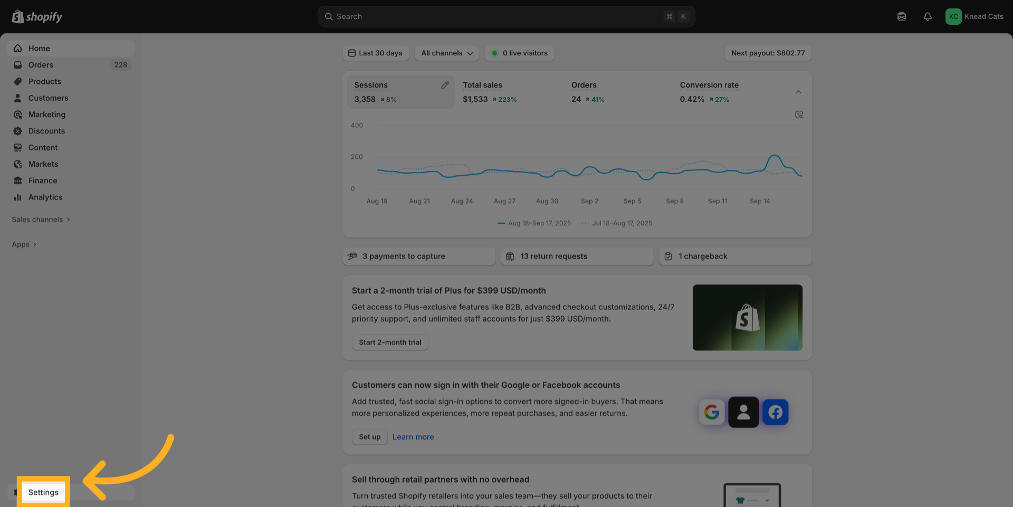Click the chart report icon below collapse arrow
This screenshot has width=1013, height=507.
799,115
